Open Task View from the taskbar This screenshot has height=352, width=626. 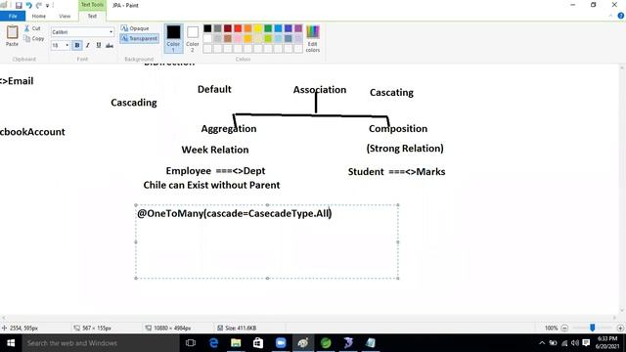(191, 343)
